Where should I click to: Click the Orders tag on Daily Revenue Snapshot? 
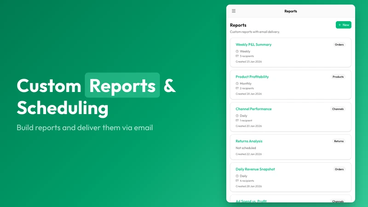click(339, 169)
